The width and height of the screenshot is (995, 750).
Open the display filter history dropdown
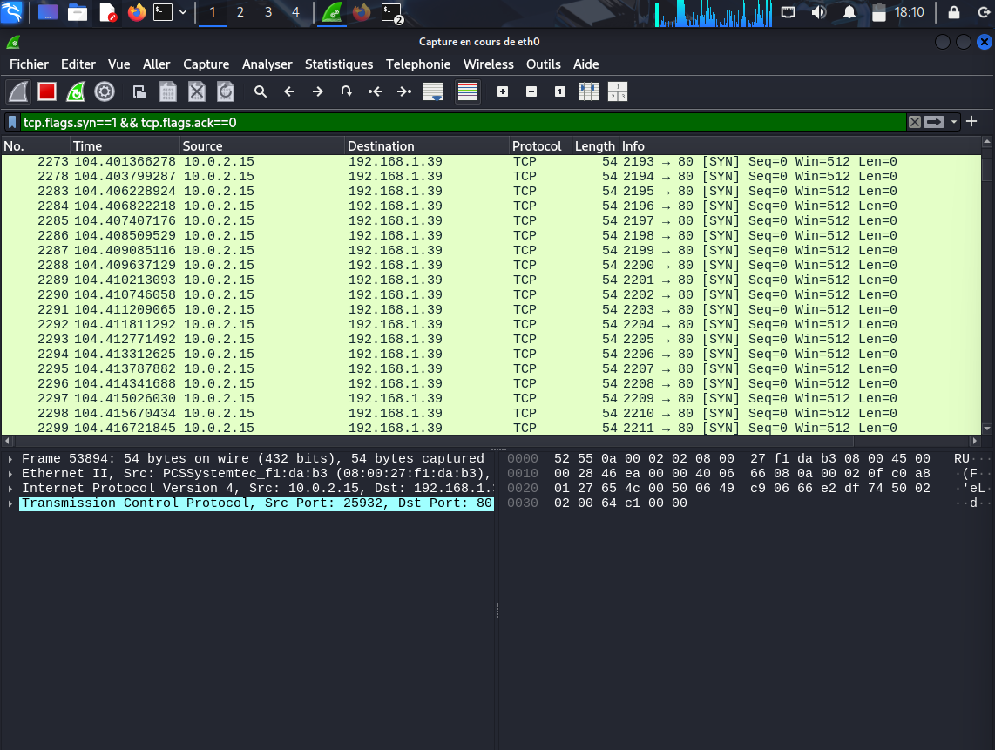955,123
